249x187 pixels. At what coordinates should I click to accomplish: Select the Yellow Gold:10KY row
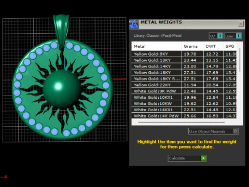pyautogui.click(x=184, y=60)
